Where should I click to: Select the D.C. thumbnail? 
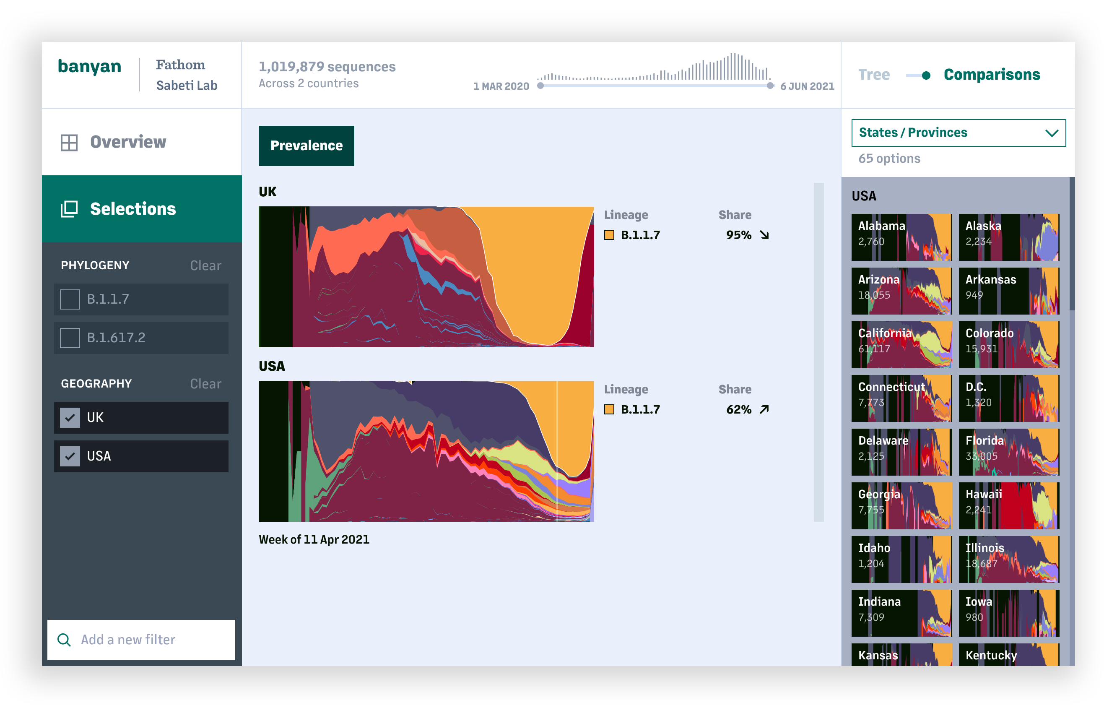[x=1009, y=398]
